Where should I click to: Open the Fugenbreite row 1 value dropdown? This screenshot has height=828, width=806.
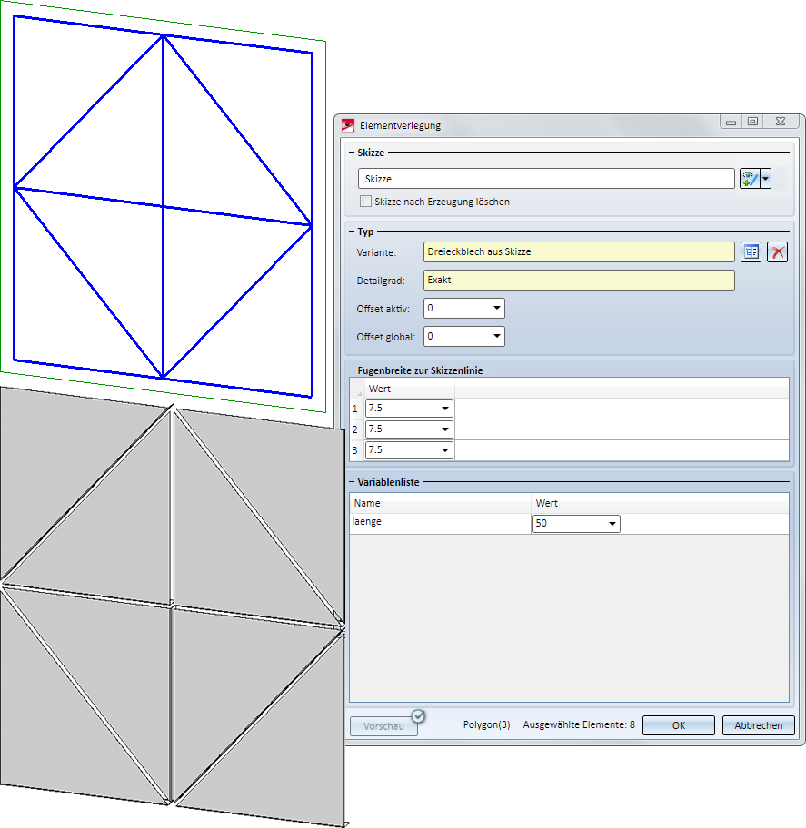444,409
